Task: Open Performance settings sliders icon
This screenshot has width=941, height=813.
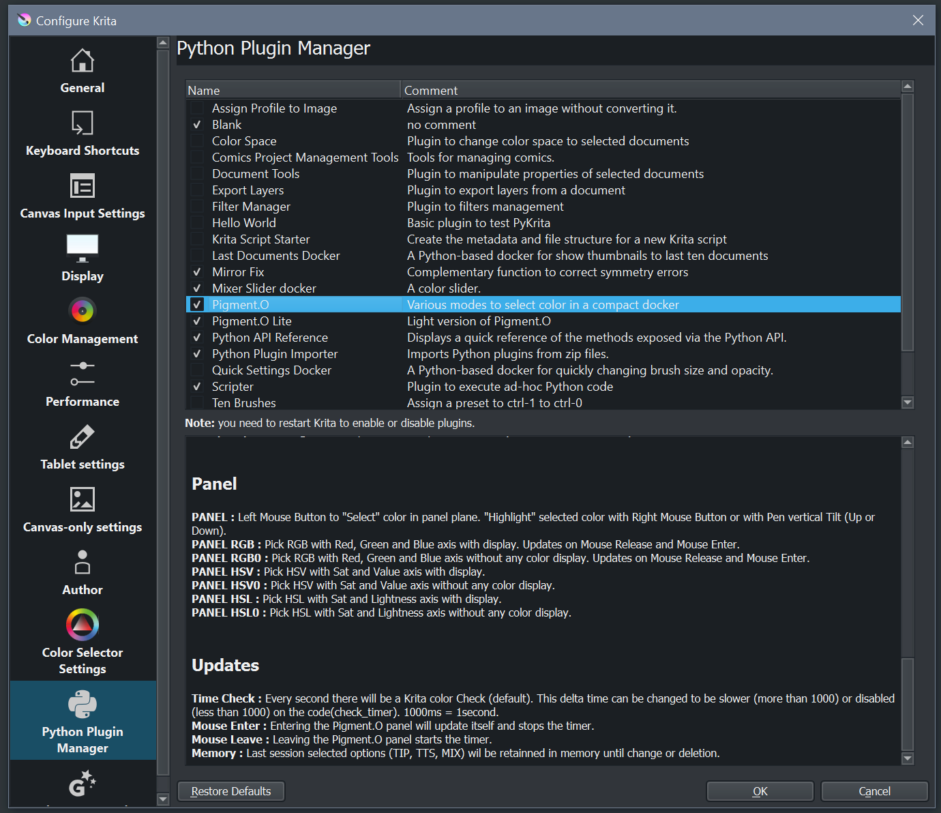Action: click(x=83, y=374)
